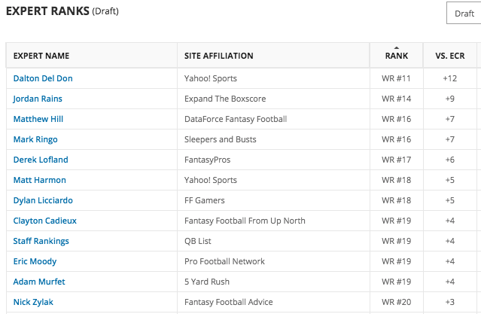This screenshot has height=314, width=481.
Task: Select Dylan Licciardo link
Action: coord(43,200)
